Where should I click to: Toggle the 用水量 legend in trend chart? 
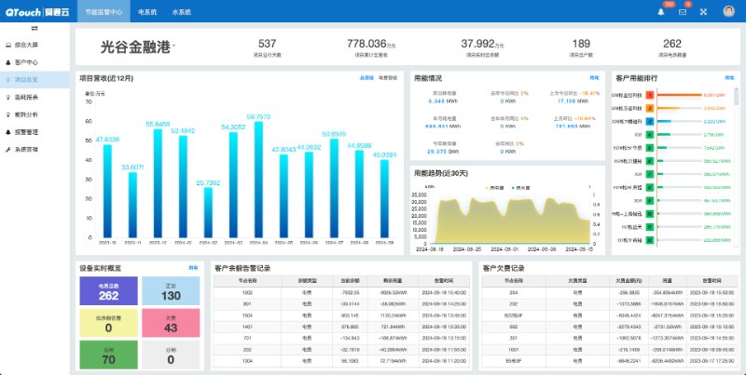point(518,187)
